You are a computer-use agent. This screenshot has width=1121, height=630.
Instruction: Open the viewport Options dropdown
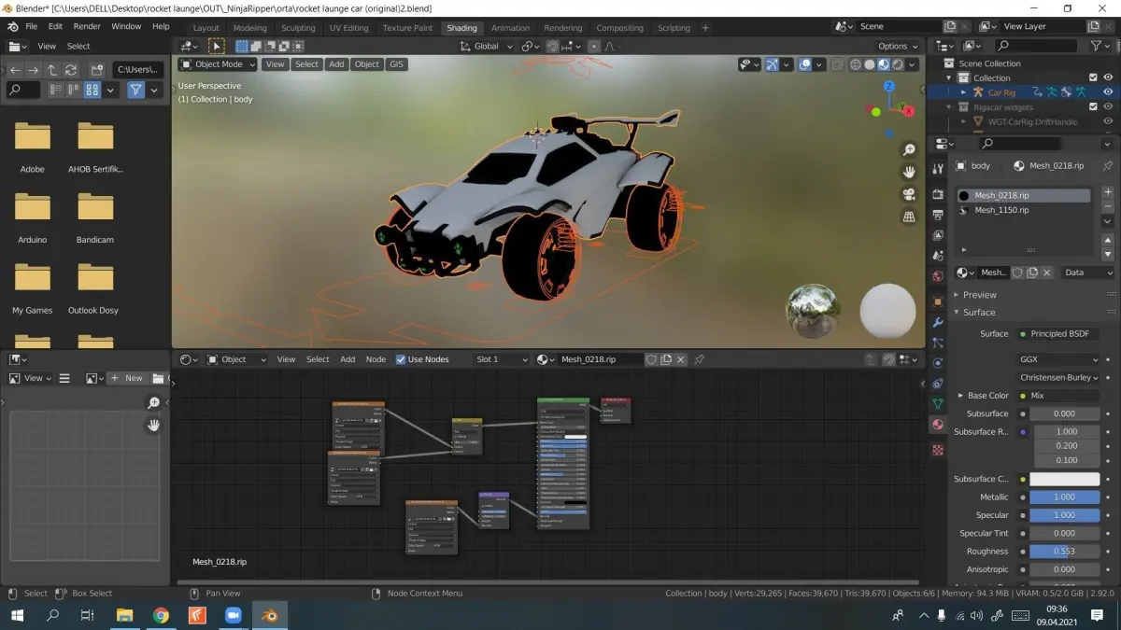pos(898,46)
